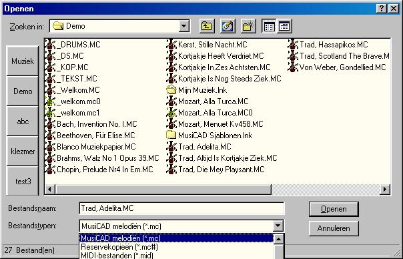Click the type list scroll up arrow
Image resolution: width=403 pixels, height=259 pixels.
[x=279, y=239]
